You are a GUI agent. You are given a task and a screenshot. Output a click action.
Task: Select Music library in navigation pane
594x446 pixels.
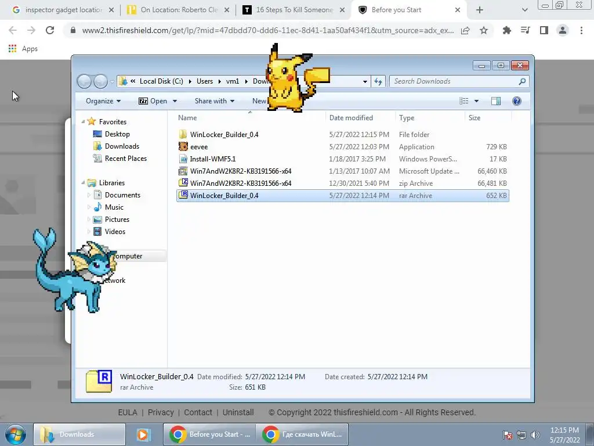point(114,207)
